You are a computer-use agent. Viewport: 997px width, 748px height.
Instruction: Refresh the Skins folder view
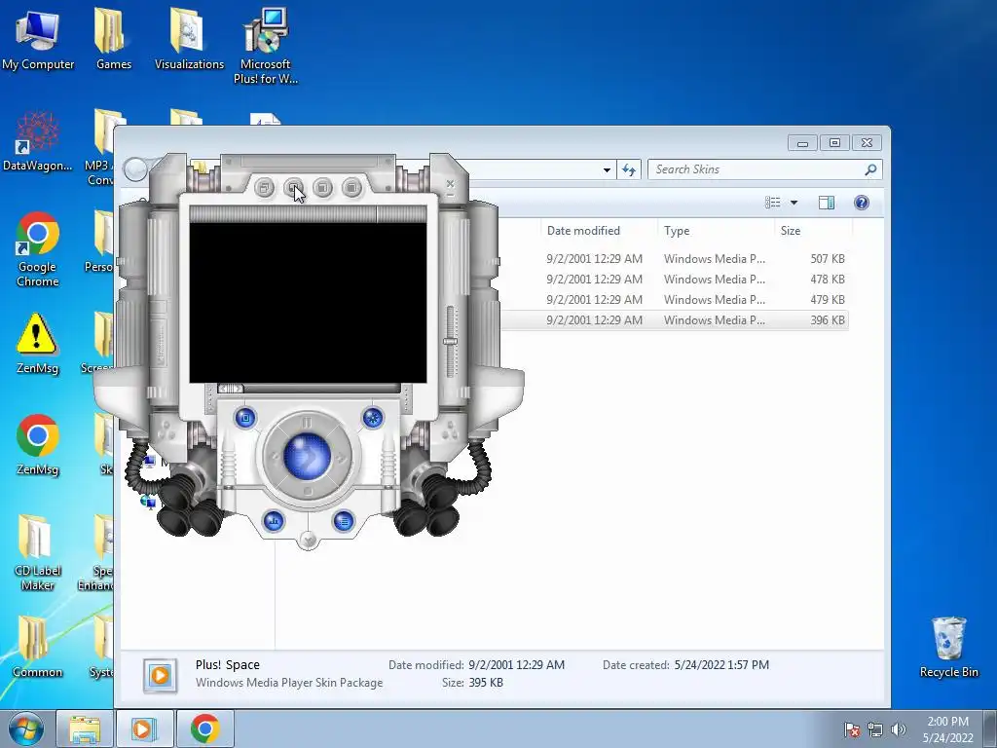tap(629, 169)
